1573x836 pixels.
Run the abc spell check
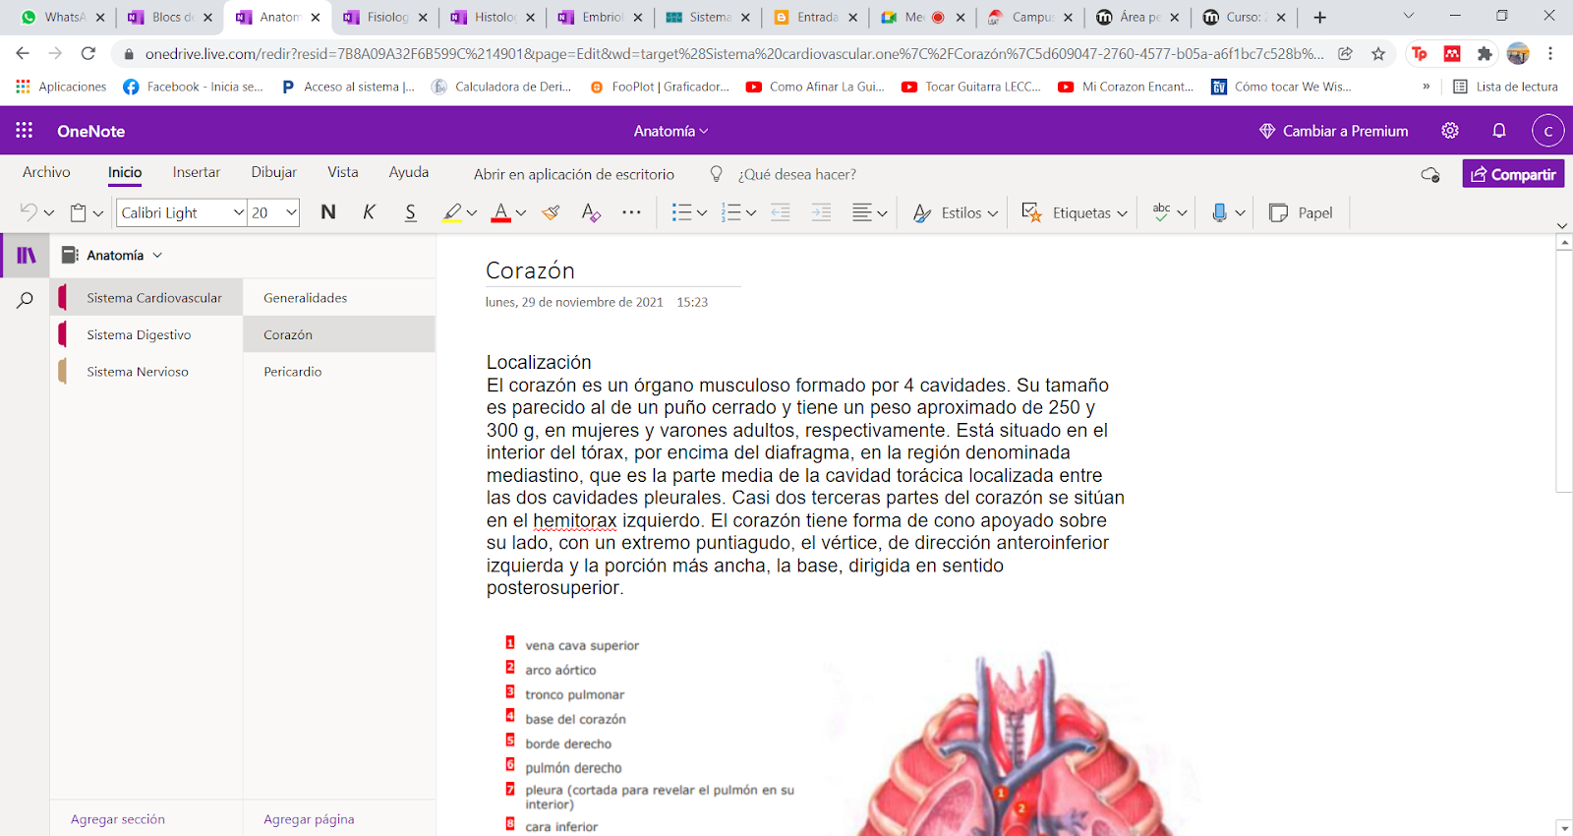coord(1161,212)
